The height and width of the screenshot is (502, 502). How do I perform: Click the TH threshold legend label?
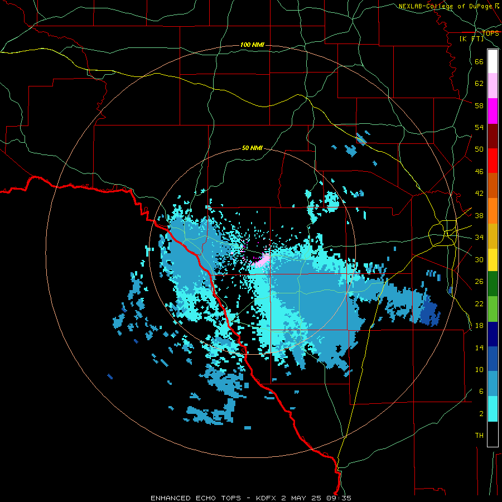[x=479, y=436]
